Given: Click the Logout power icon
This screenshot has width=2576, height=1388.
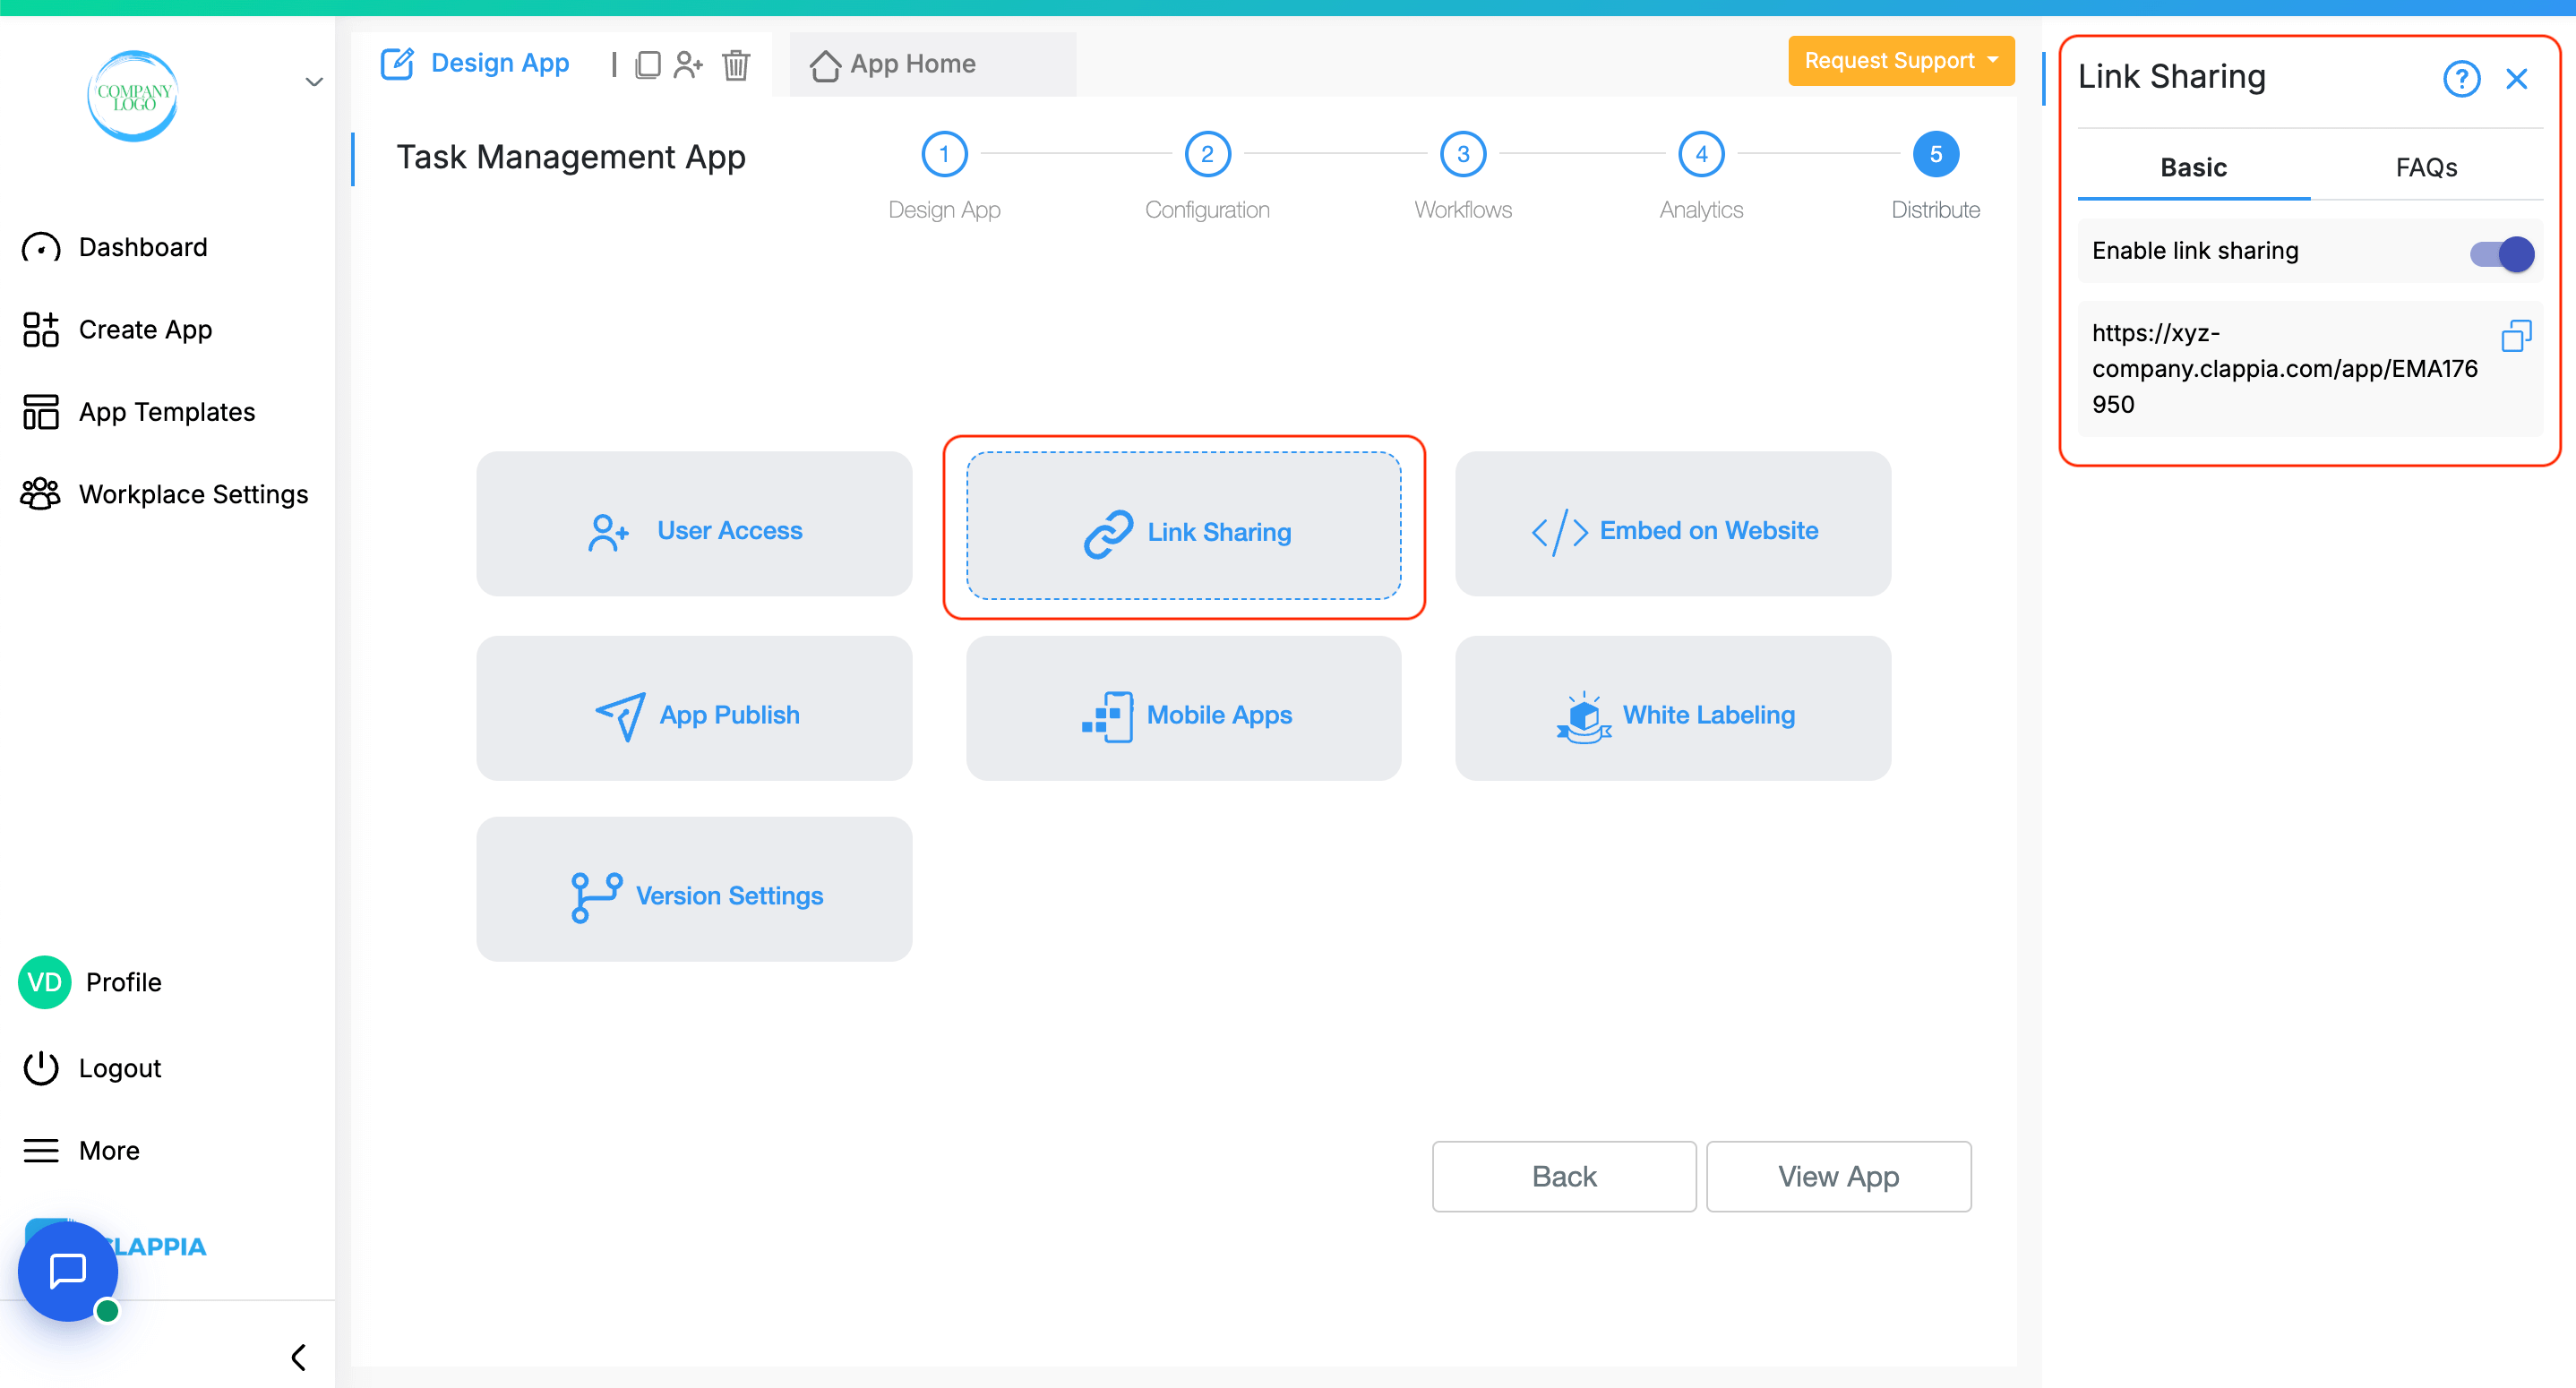Looking at the screenshot, I should [x=41, y=1068].
